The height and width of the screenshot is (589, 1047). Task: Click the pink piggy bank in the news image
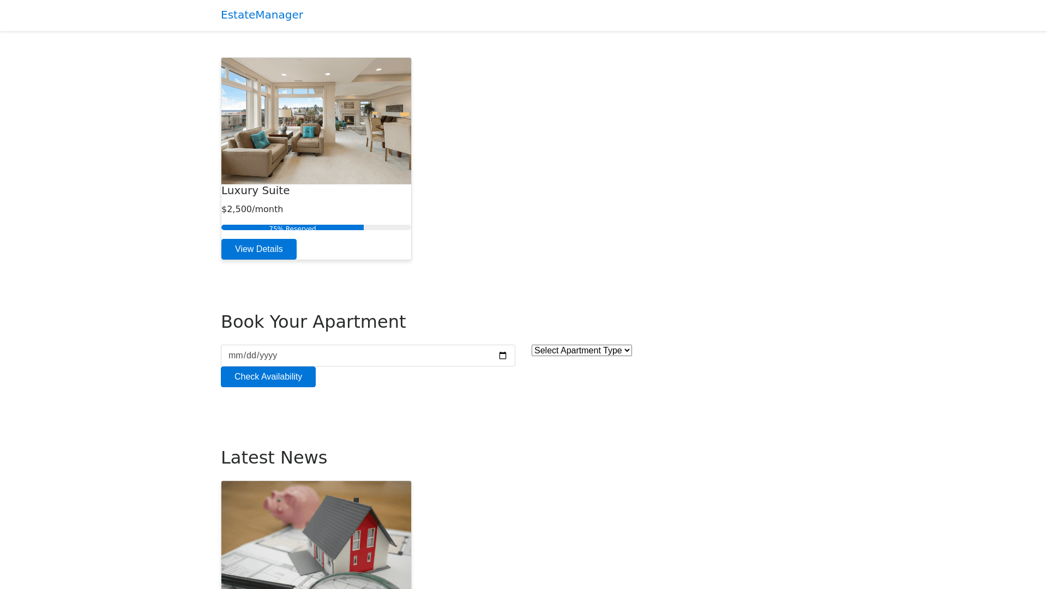click(294, 504)
